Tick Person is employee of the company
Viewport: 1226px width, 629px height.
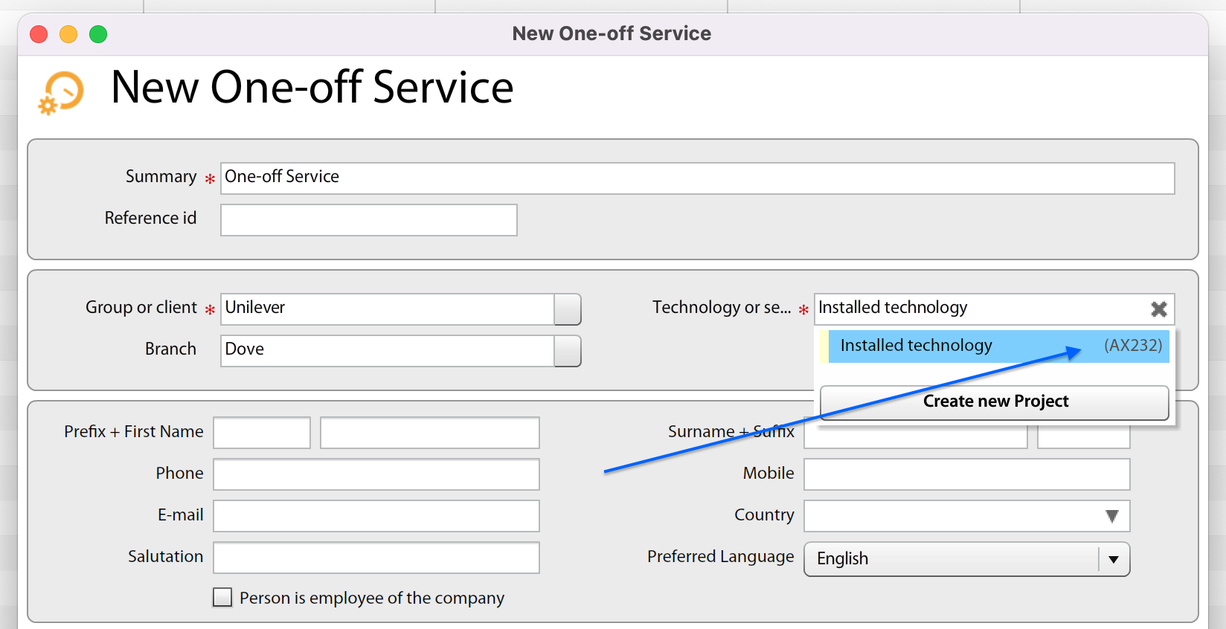pos(222,598)
